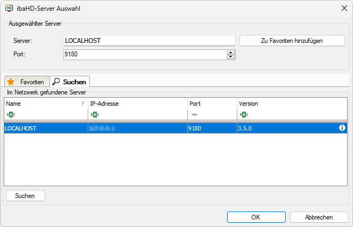Confirm selection with OK button

(x=256, y=217)
